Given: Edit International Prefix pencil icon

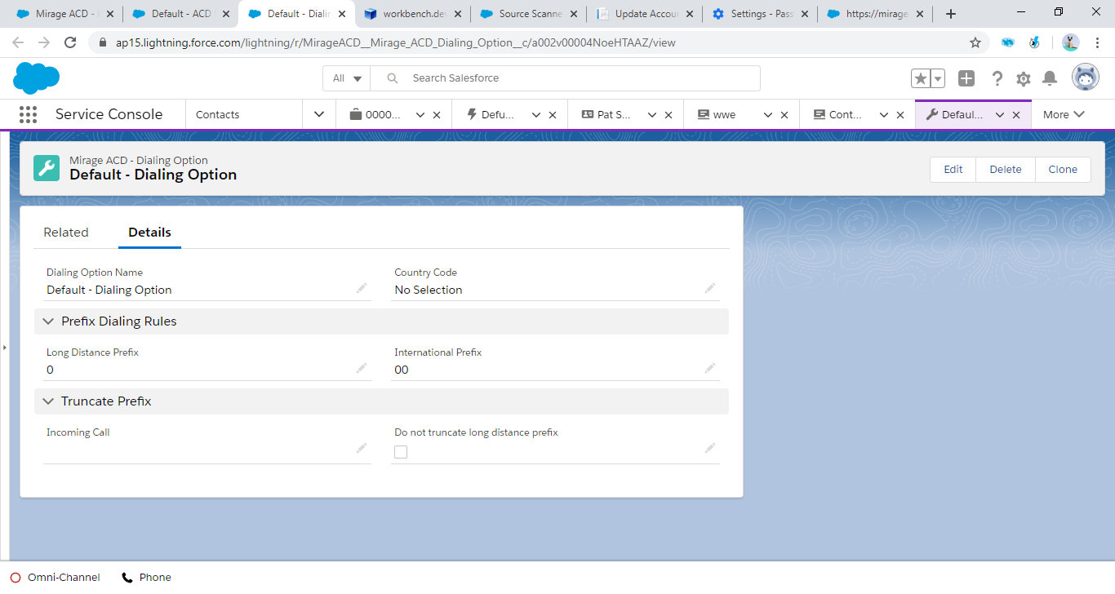Looking at the screenshot, I should tap(710, 368).
